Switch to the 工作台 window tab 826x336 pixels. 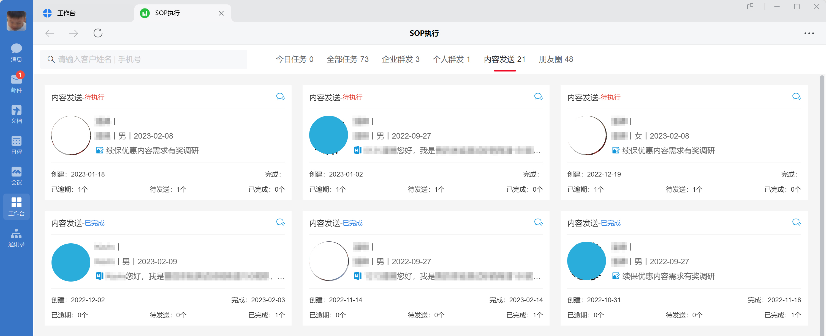[x=66, y=13]
